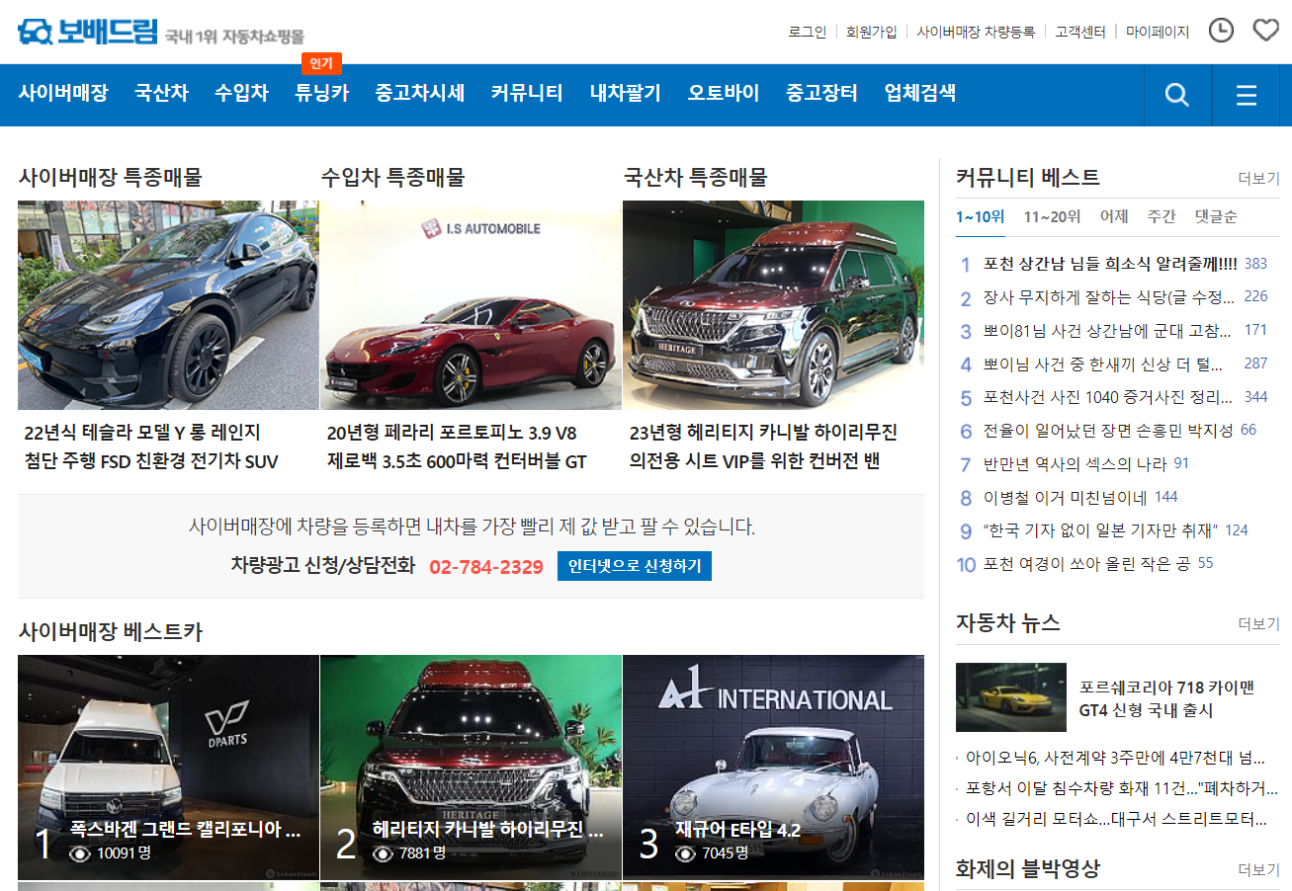Expand 자동차 뉴스 with 더보기
Screen dimensions: 1292x891
(1258, 624)
